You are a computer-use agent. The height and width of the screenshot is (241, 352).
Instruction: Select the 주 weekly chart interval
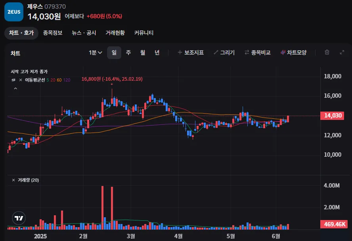[128, 53]
